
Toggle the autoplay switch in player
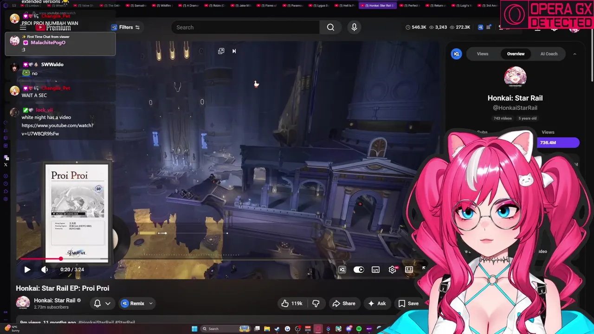[x=359, y=270]
